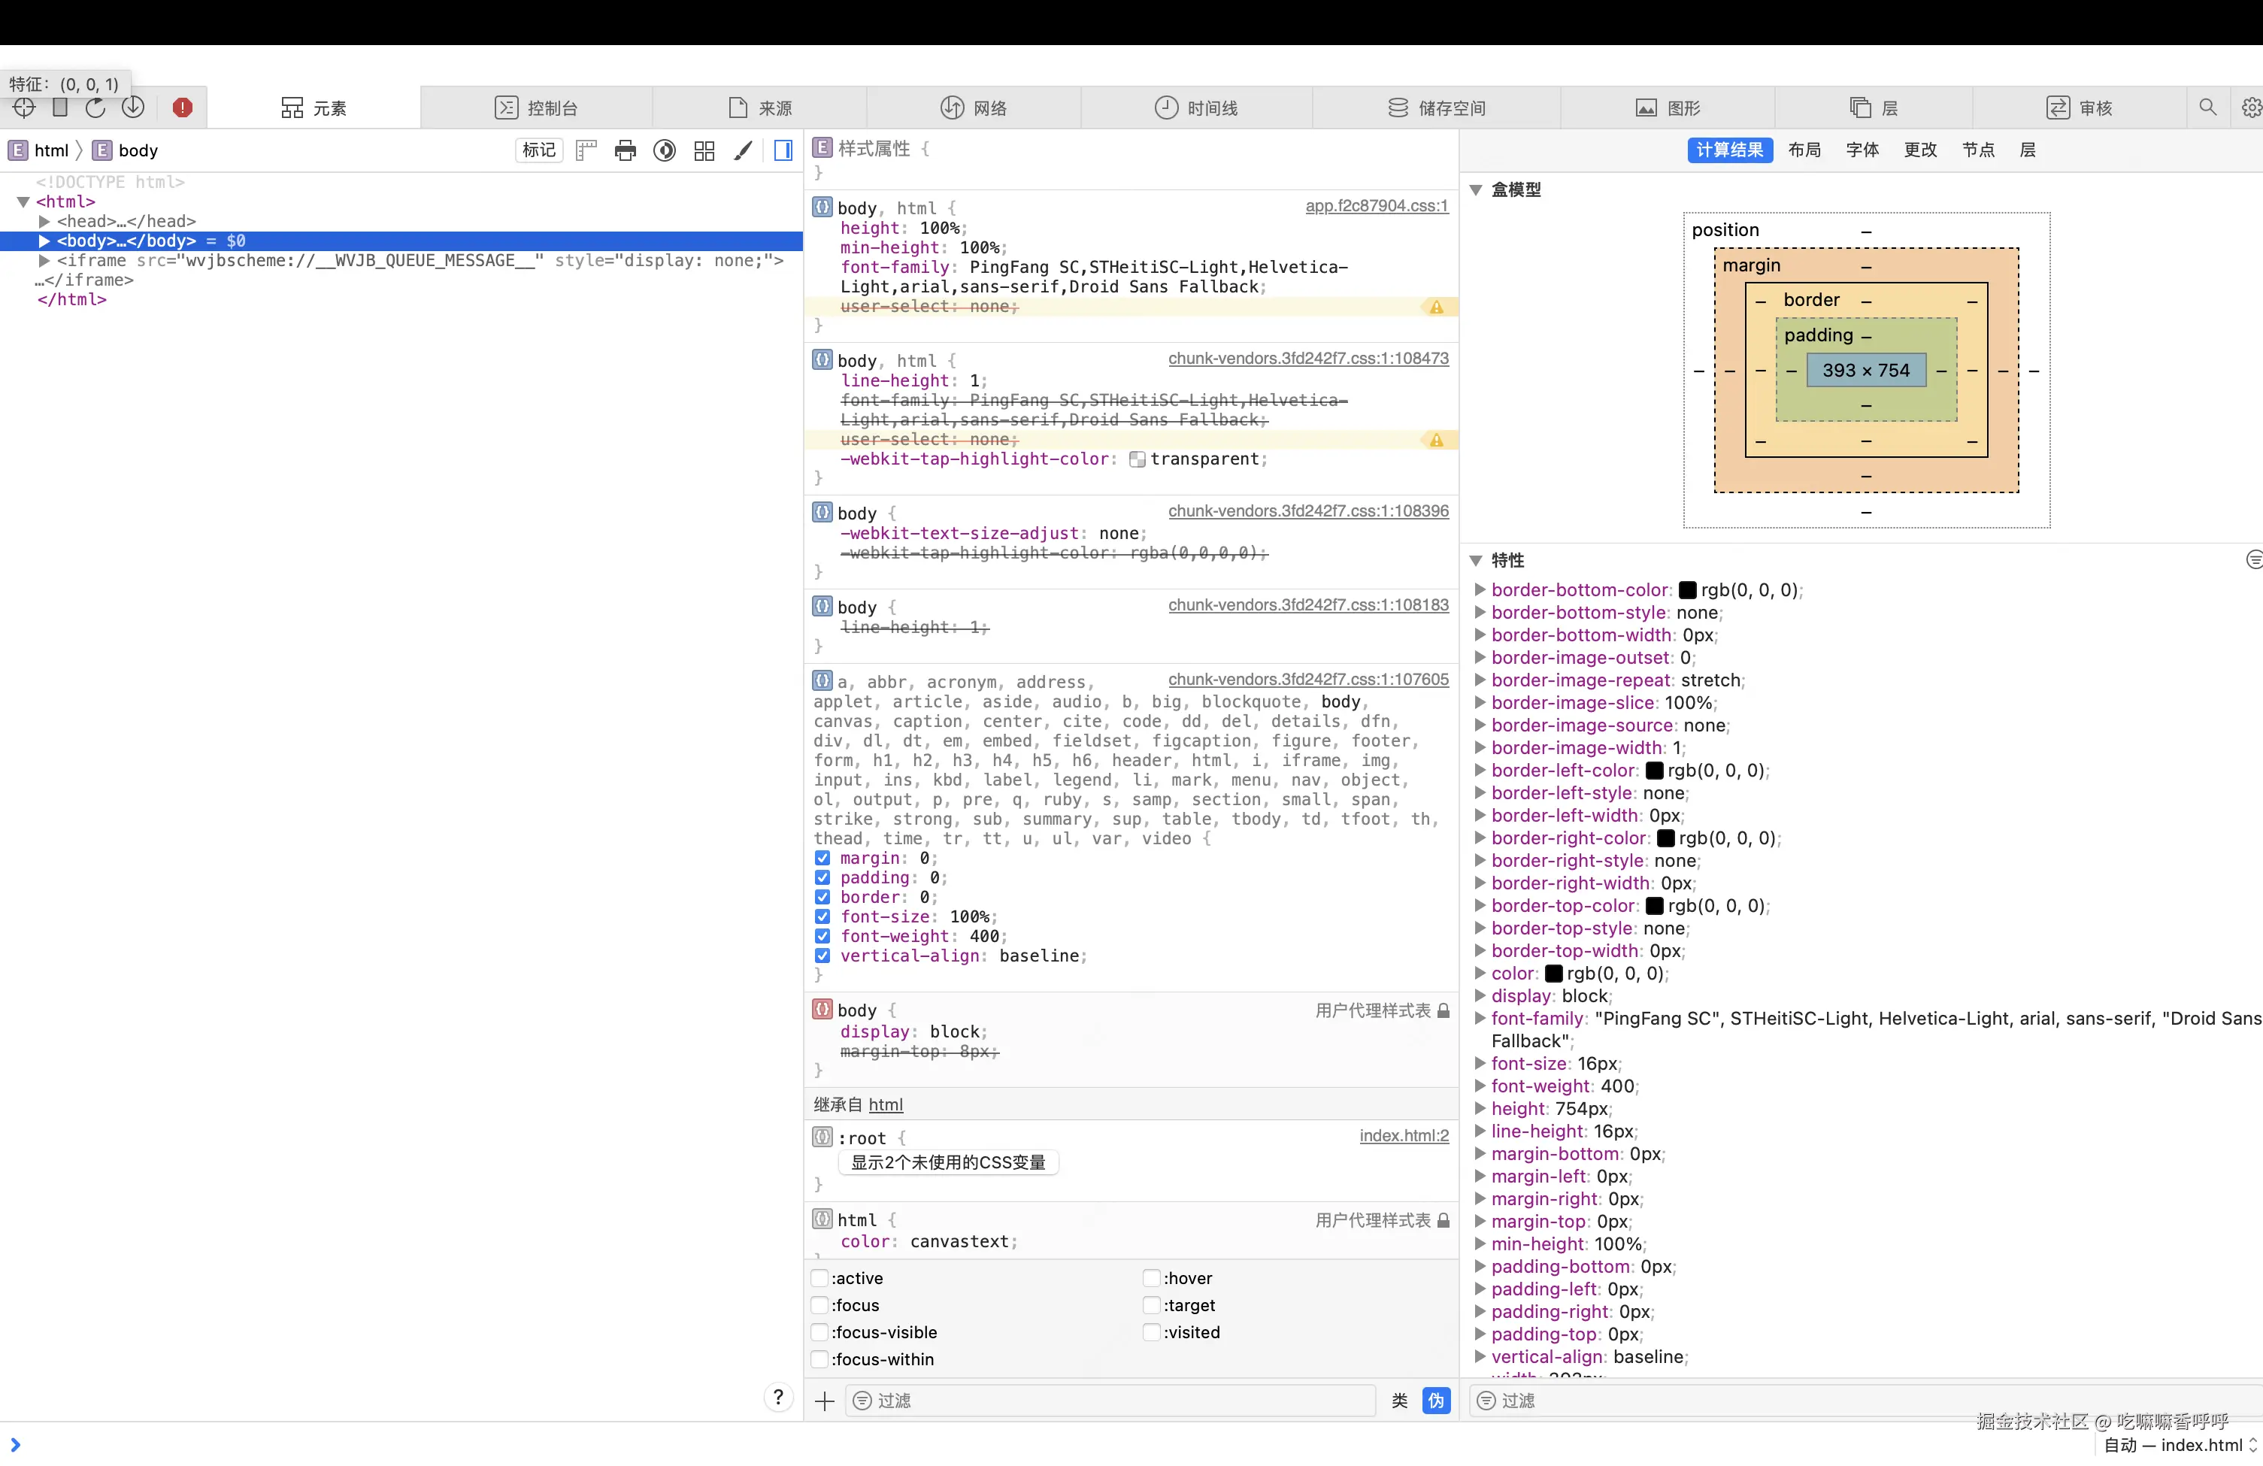Open the 网络 network tab
2263x1466 pixels.
click(974, 108)
